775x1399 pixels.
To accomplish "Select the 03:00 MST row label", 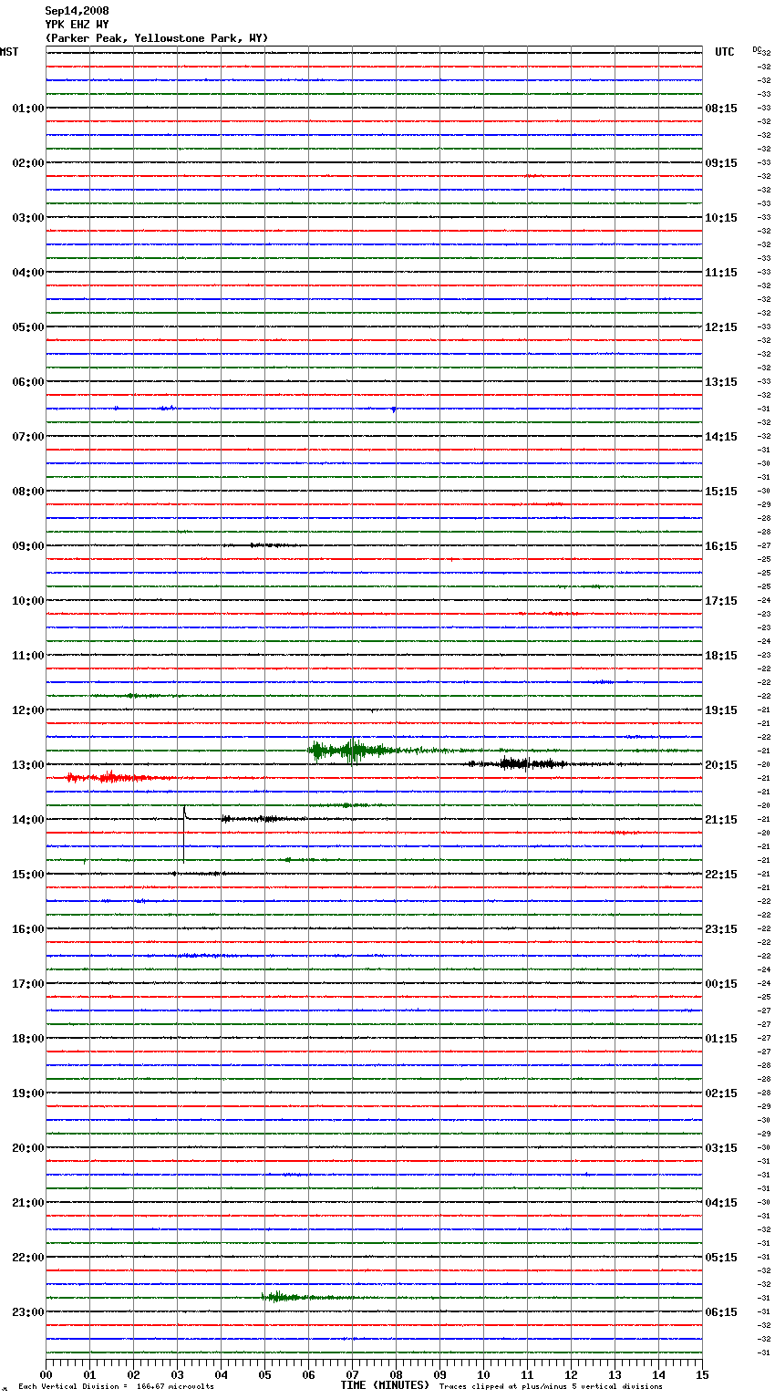I will point(28,218).
